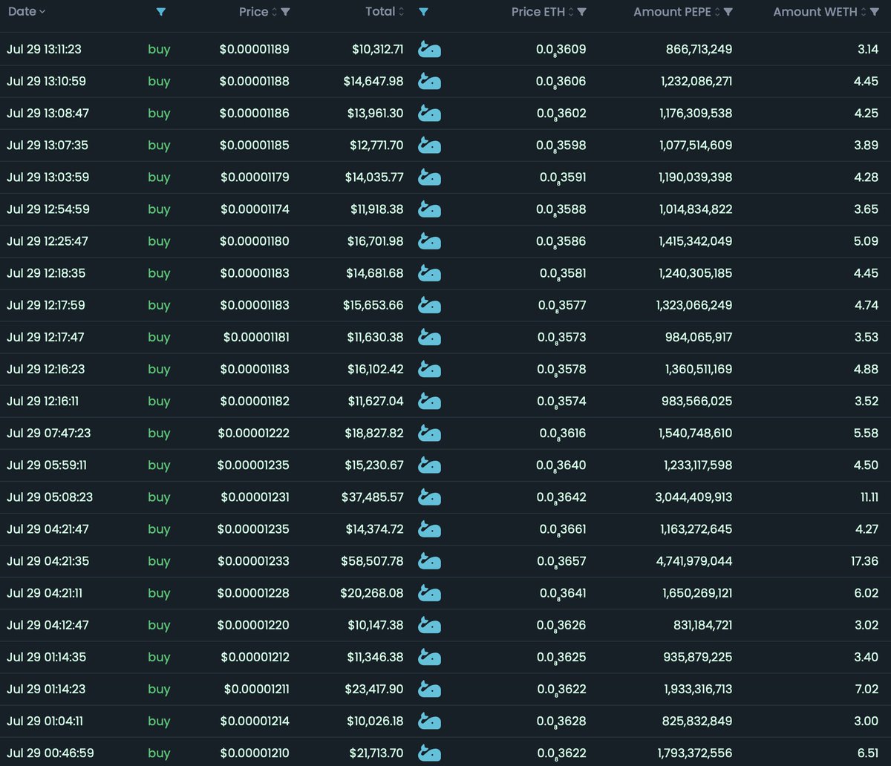Toggle sorting on the Total column arrows
Screen dimensions: 891x766
pos(400,12)
